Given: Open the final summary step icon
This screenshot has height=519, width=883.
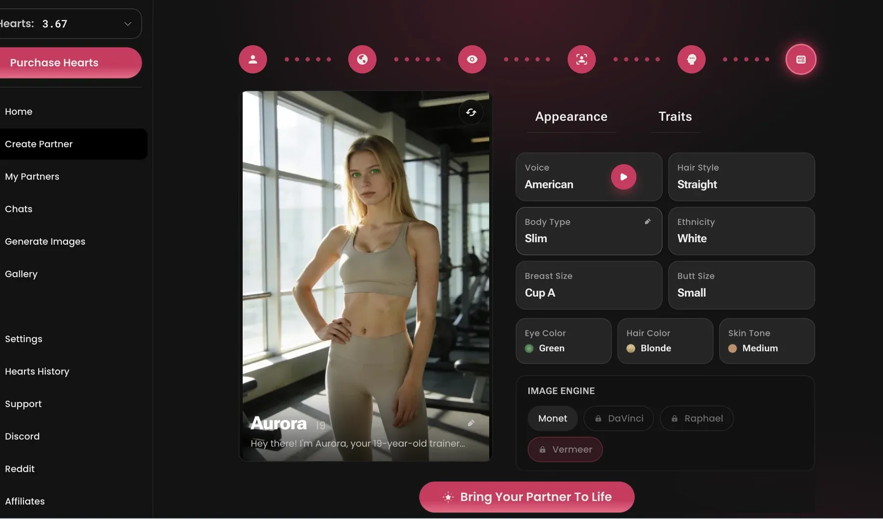Looking at the screenshot, I should coord(801,59).
